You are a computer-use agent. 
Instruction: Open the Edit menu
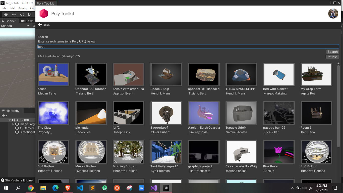pyautogui.click(x=12, y=8)
